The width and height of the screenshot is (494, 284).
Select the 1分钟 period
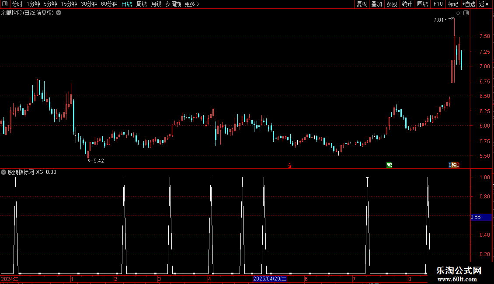pos(33,4)
